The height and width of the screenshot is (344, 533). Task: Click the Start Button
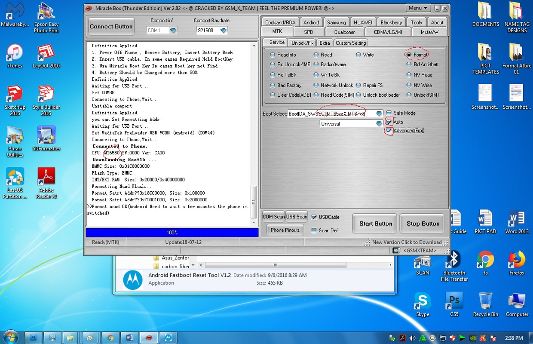click(x=376, y=224)
